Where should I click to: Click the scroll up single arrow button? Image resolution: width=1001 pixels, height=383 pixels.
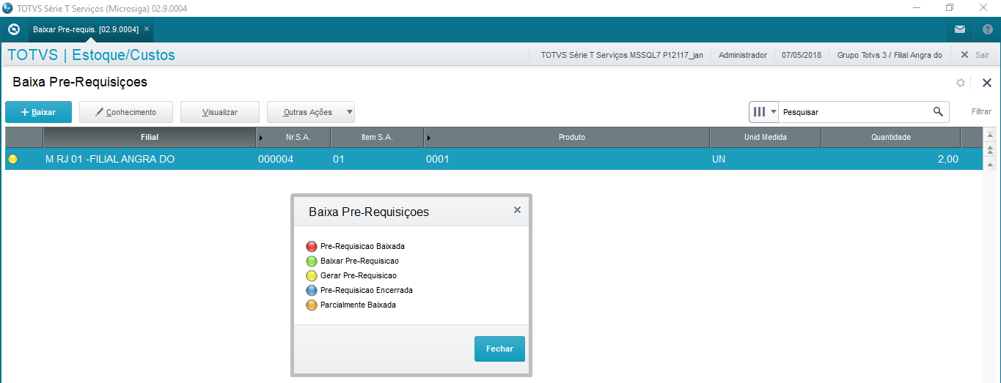pos(989,165)
